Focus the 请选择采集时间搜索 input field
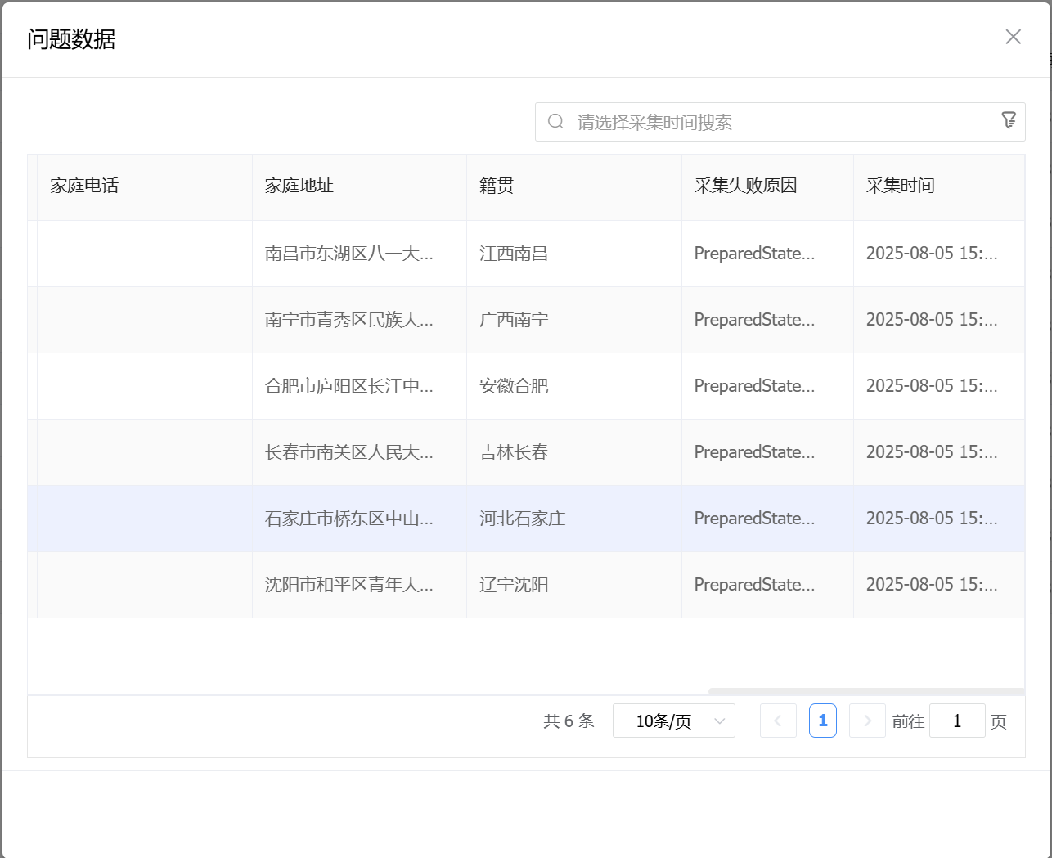Viewport: 1052px width, 858px height. [777, 122]
